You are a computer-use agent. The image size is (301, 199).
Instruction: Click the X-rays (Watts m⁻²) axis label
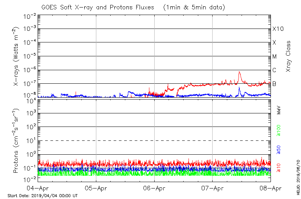point(16,57)
